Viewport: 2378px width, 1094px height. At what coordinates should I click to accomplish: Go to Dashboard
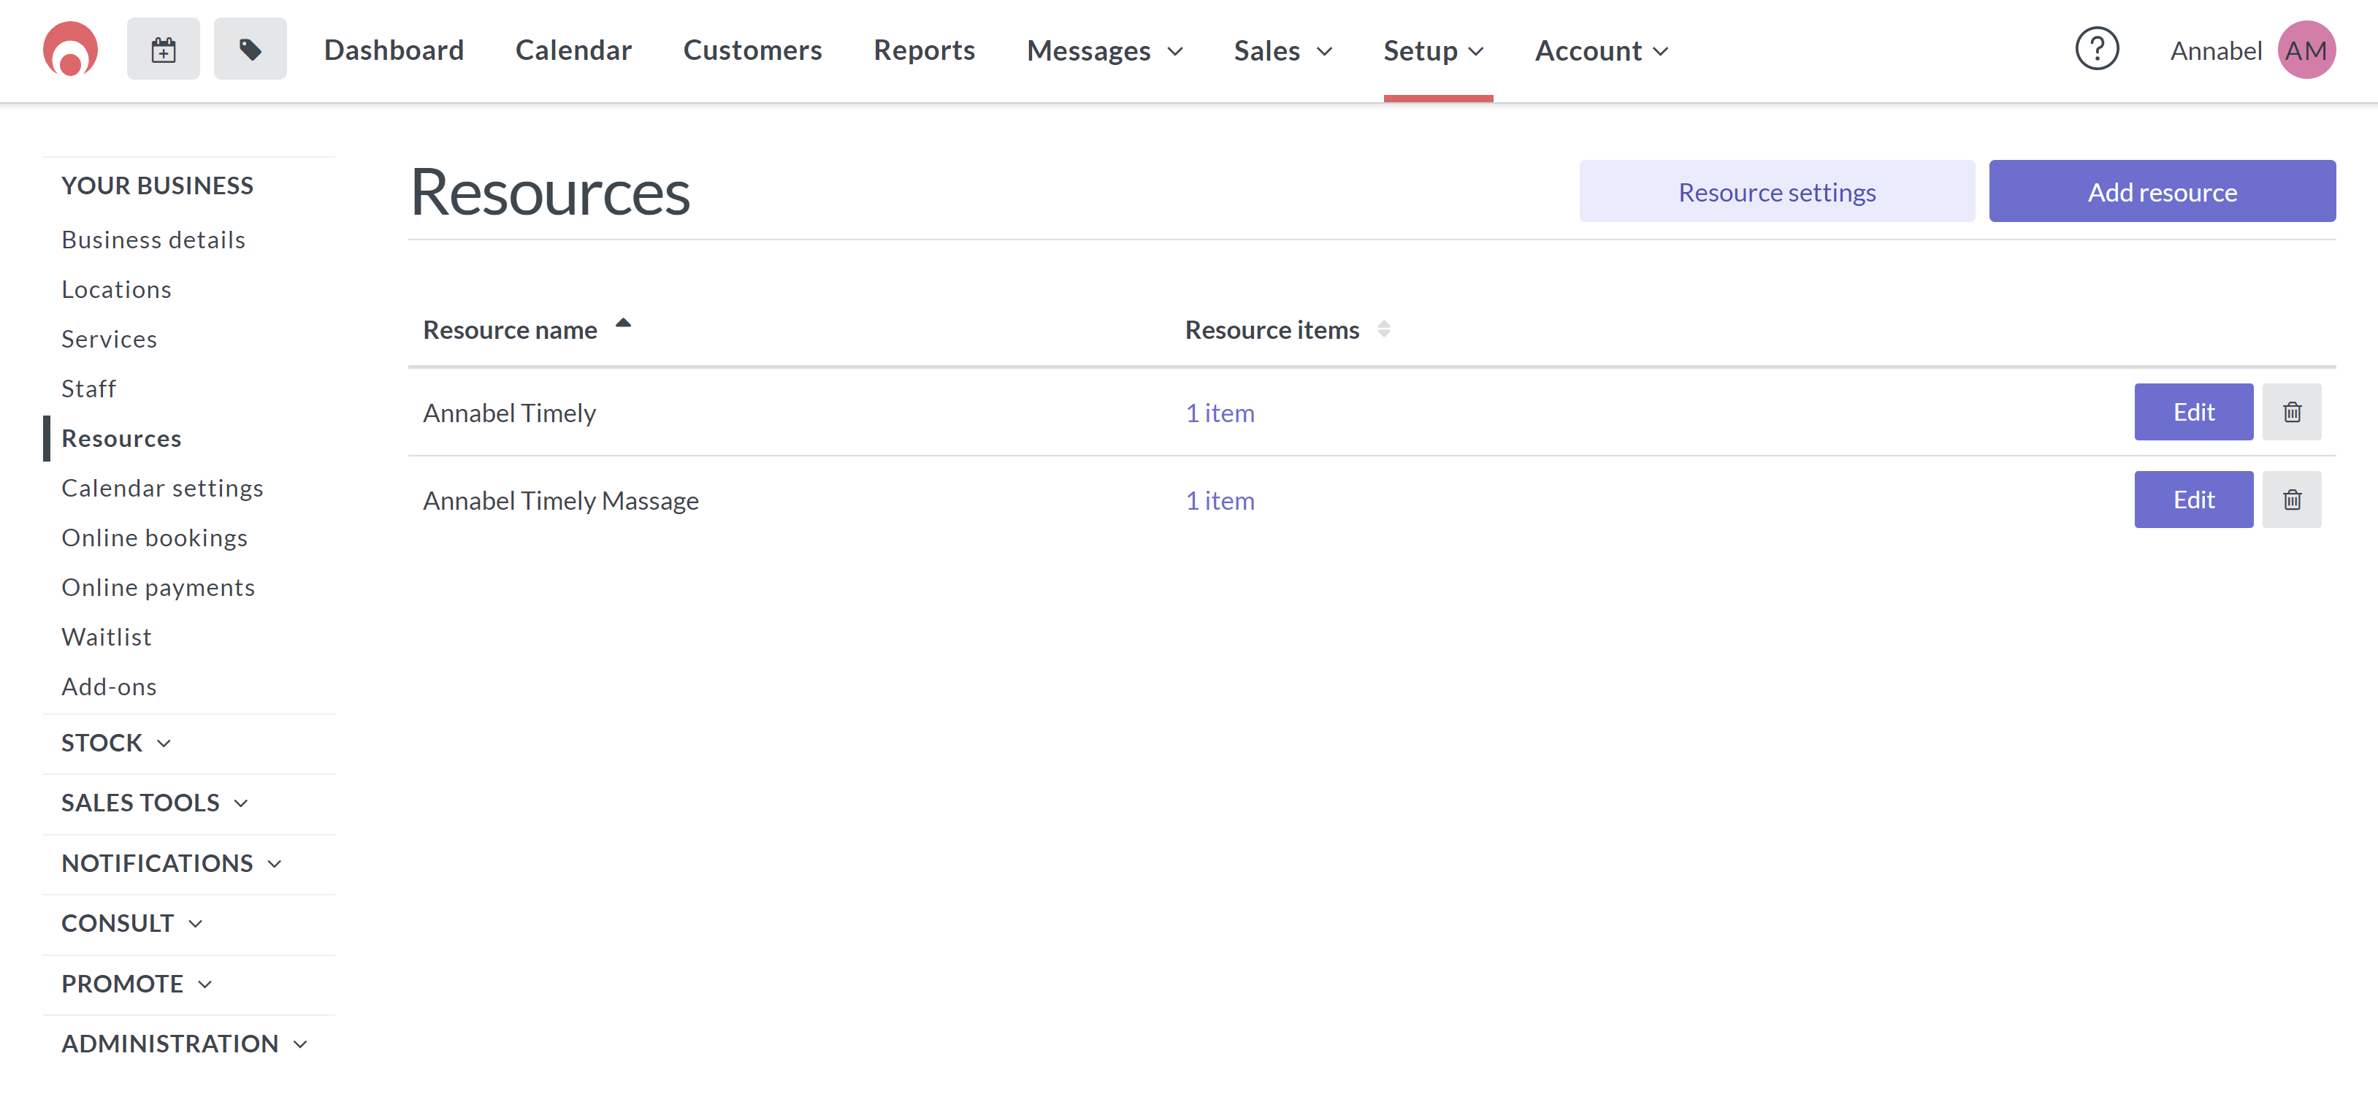393,50
